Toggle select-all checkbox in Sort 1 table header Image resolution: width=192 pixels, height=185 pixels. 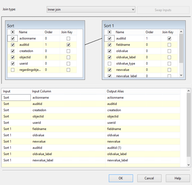point(109,32)
